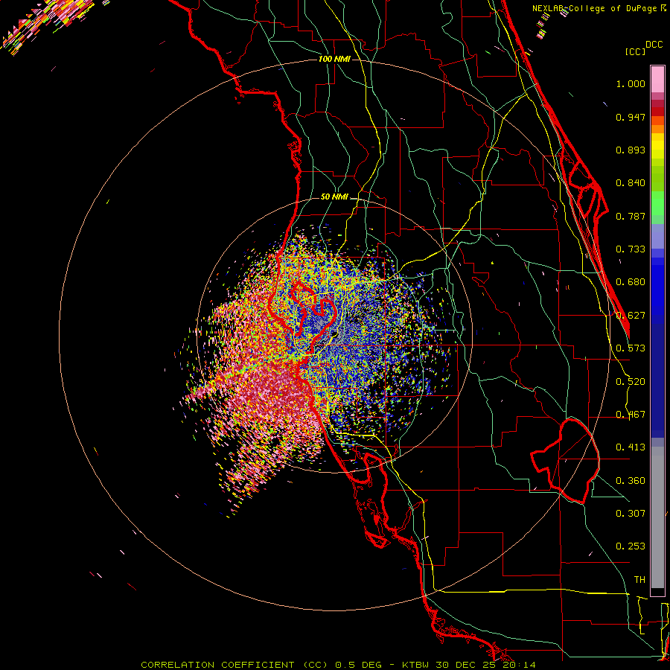The height and width of the screenshot is (670, 670).
Task: Pick the bright green color scale segment
Action: tap(657, 202)
